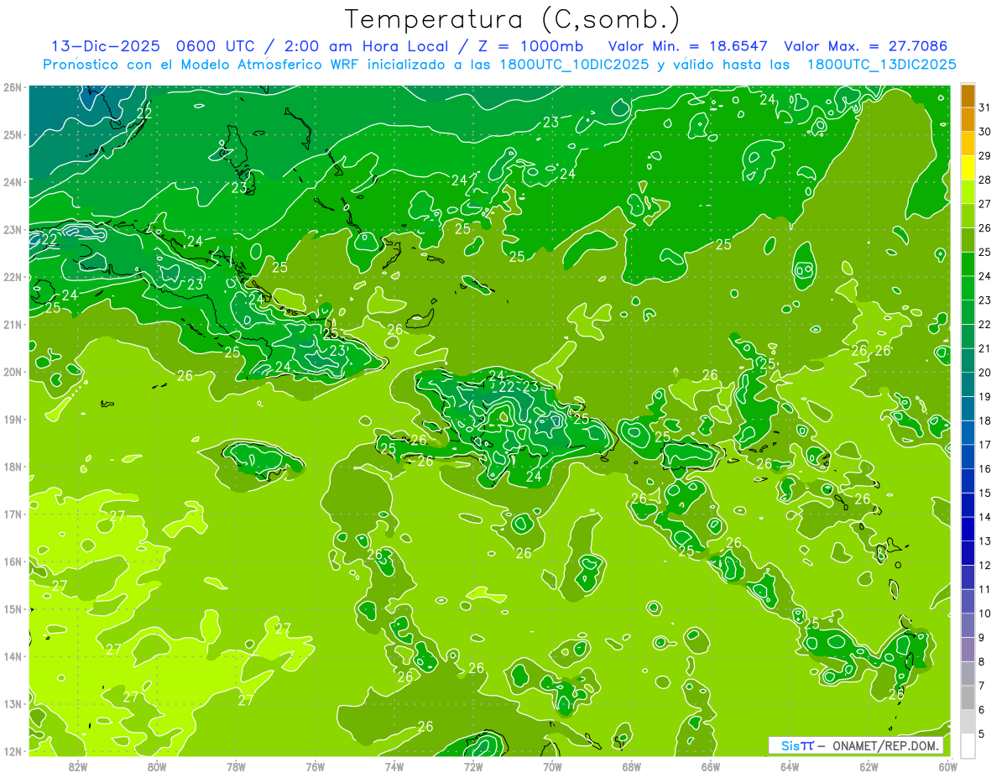Click the colorbar scale label '30'
This screenshot has width=1007, height=778.
[985, 131]
